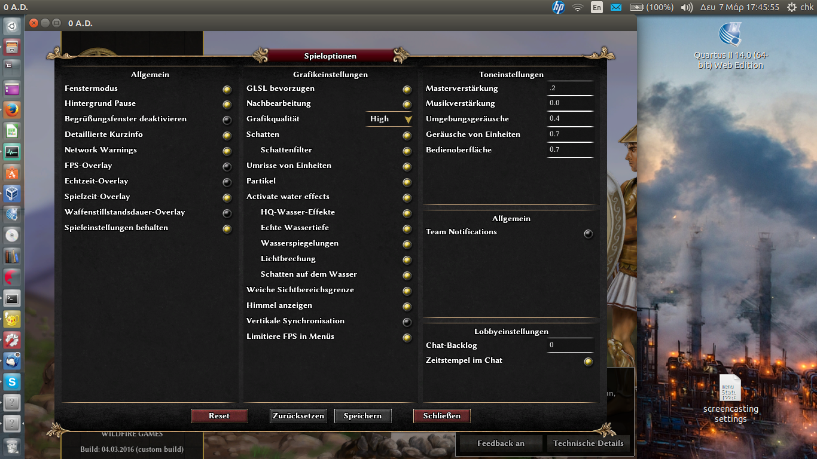The image size is (817, 459).
Task: Launch Firefox from the dock
Action: (x=12, y=110)
